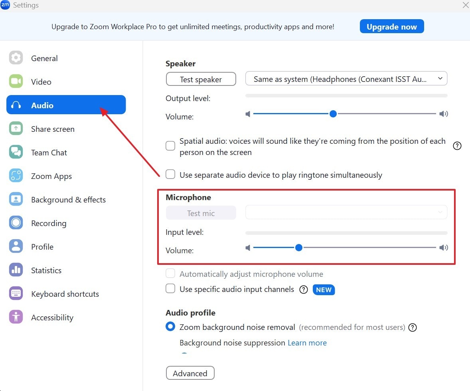Select the Zoom Apps icon
The width and height of the screenshot is (470, 391).
tap(16, 176)
